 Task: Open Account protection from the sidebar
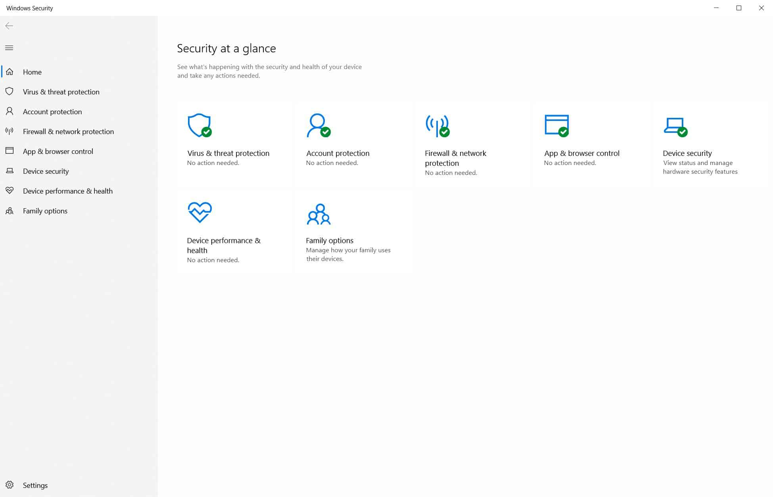52,112
